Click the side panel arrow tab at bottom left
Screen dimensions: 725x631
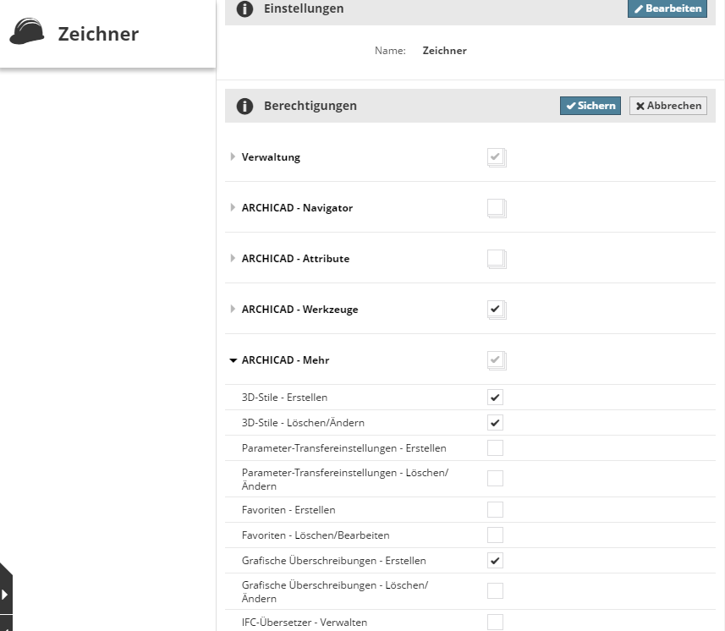[x=5, y=594]
